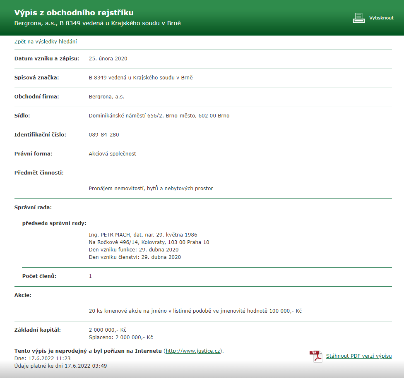Open the Vytisknout link
The width and height of the screenshot is (404, 378).
[381, 18]
